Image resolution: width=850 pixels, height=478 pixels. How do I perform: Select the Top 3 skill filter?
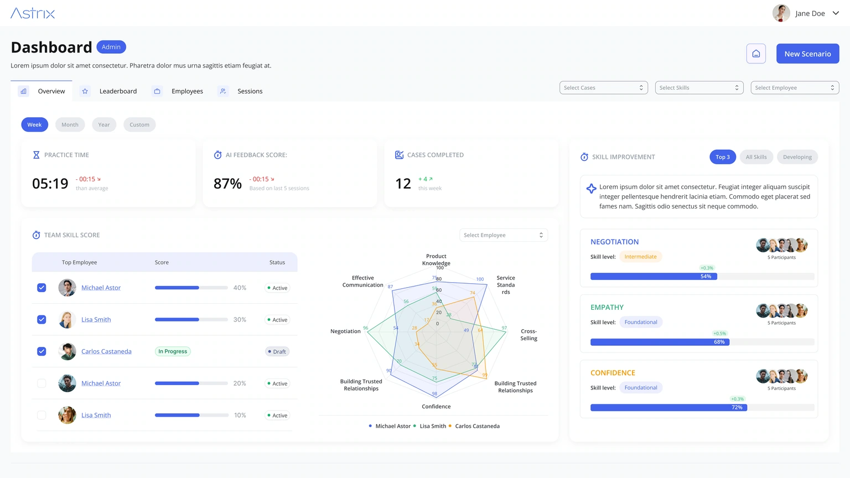723,157
